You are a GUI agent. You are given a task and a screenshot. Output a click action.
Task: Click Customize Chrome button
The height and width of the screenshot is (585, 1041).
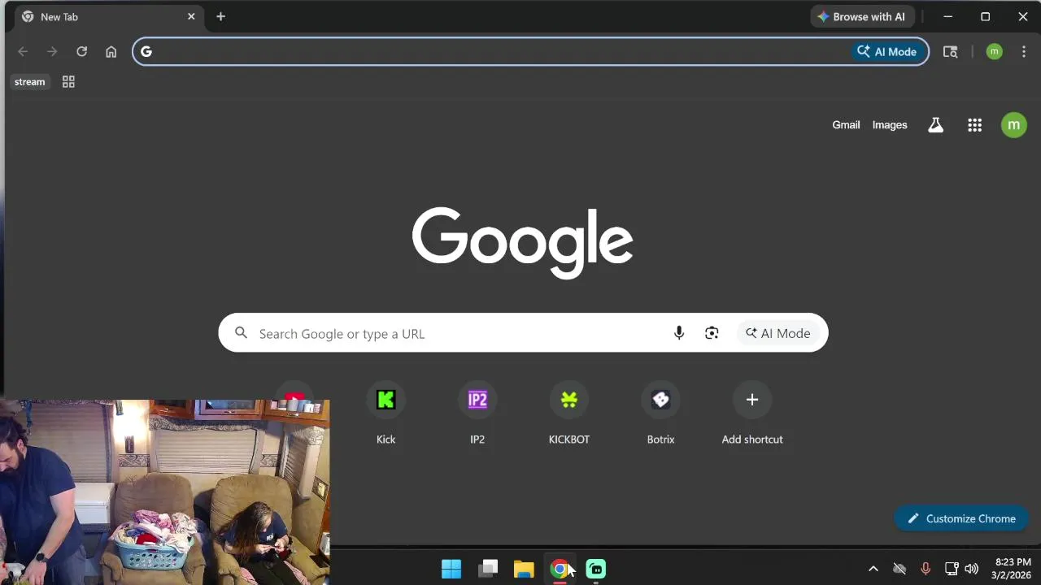click(961, 518)
